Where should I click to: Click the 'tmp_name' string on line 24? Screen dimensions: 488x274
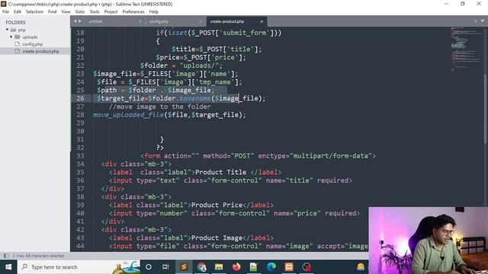click(x=215, y=82)
